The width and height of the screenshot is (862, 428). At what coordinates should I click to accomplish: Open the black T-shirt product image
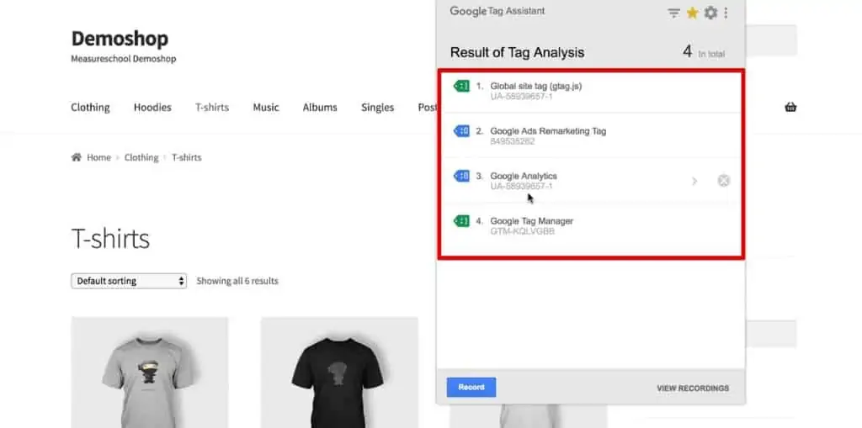click(x=339, y=372)
